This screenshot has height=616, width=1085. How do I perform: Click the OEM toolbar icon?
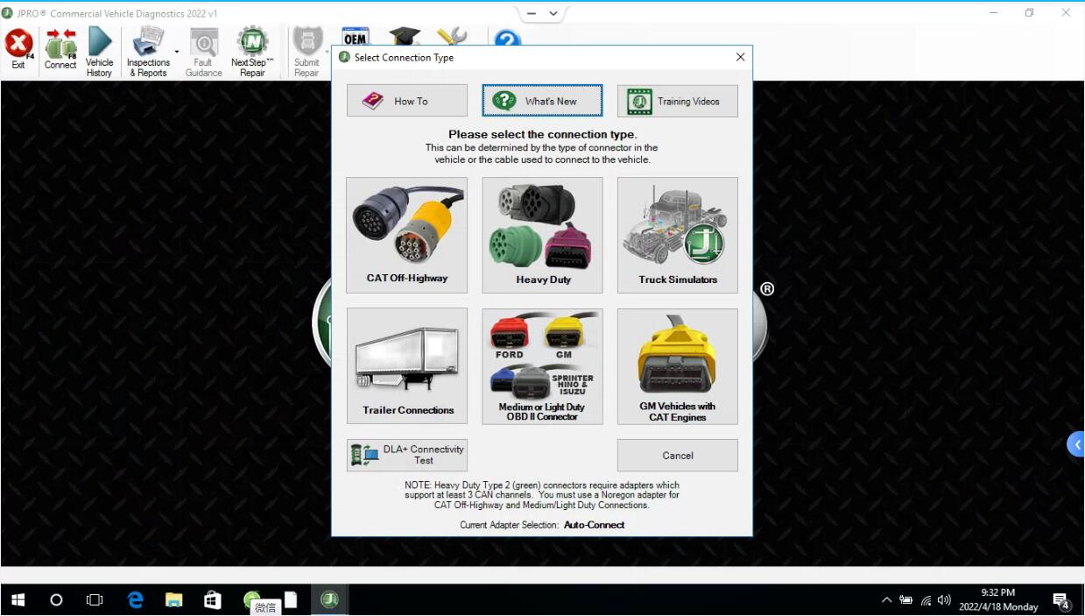tap(355, 37)
